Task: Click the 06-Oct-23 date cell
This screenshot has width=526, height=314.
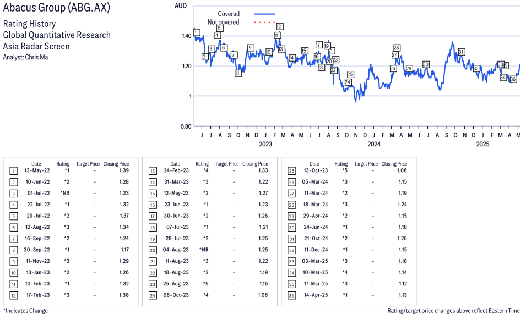Action: click(x=176, y=295)
